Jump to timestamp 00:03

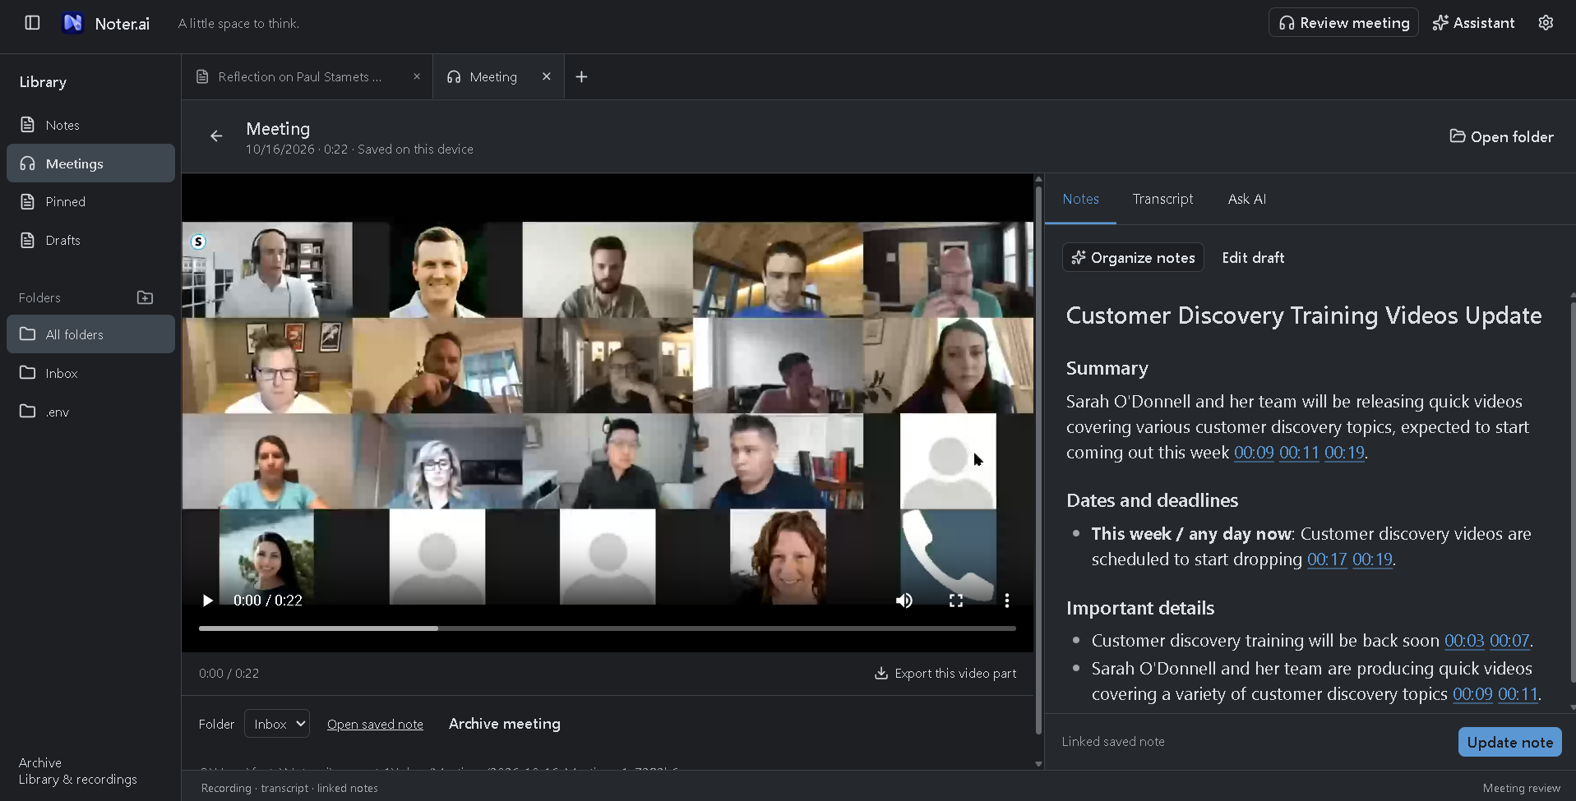click(1464, 641)
